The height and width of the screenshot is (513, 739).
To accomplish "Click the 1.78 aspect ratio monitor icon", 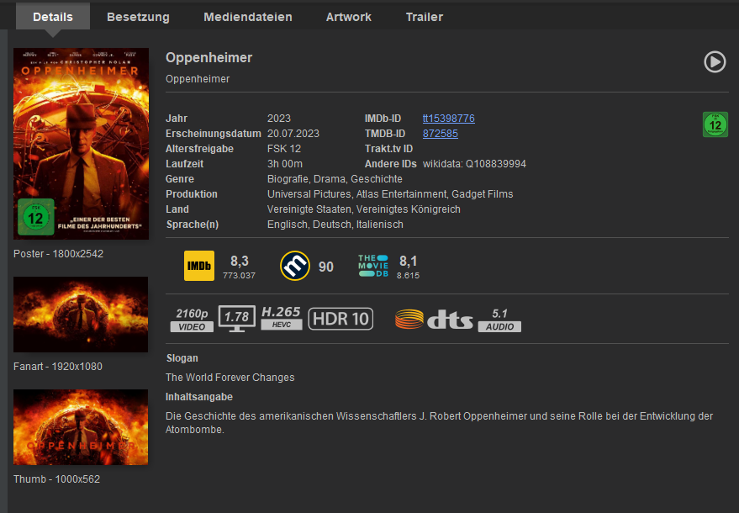I will pos(236,318).
